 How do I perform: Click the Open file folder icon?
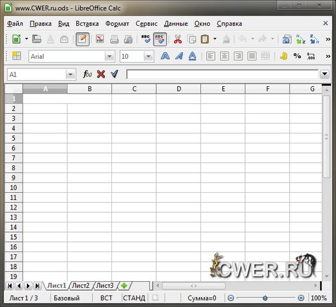click(37, 39)
